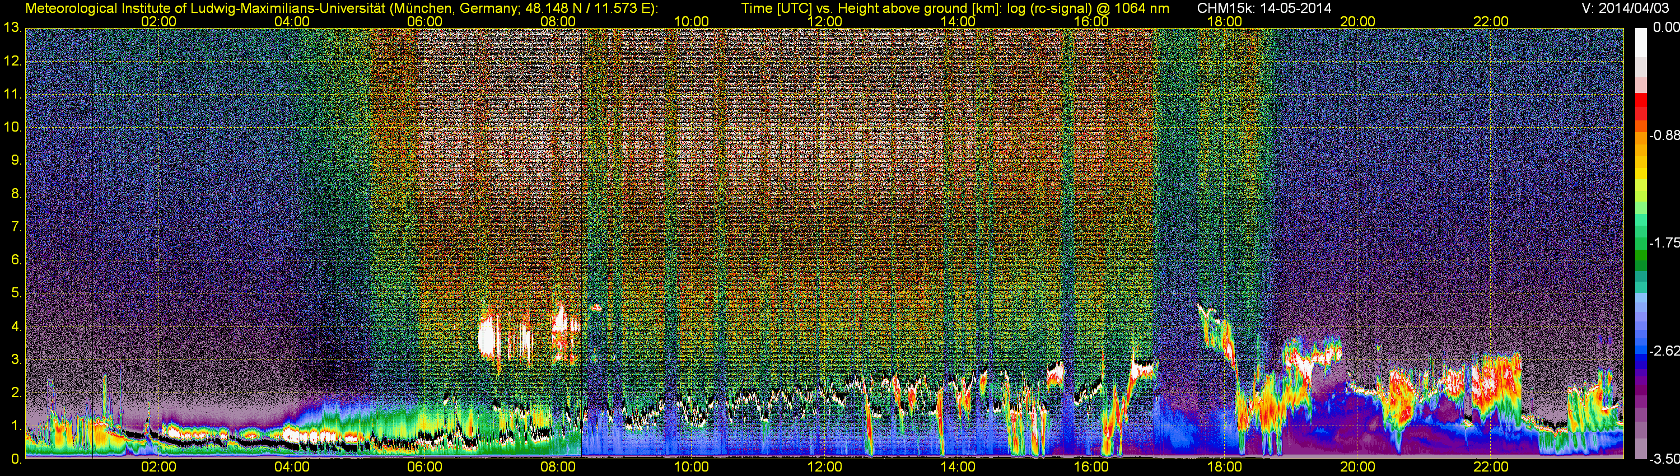
Task: Click the height axis label '12.'
Action: (x=12, y=61)
